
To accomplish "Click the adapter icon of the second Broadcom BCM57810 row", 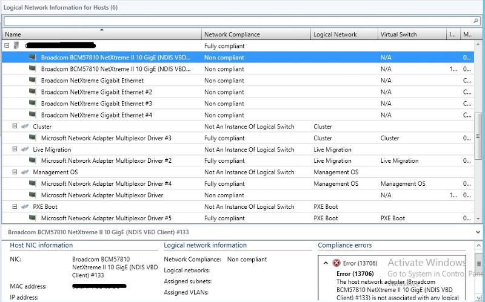I will tap(33, 68).
